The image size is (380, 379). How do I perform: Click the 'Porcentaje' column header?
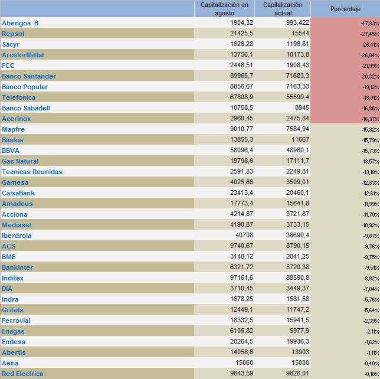click(345, 9)
